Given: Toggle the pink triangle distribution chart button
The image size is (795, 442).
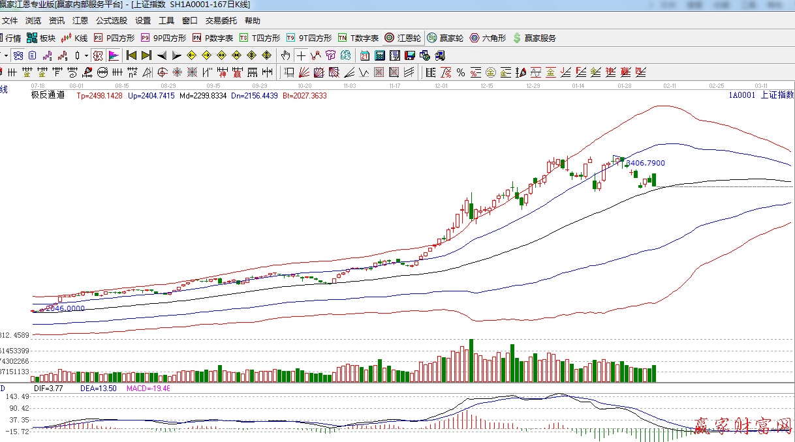Looking at the screenshot, I should [114, 55].
